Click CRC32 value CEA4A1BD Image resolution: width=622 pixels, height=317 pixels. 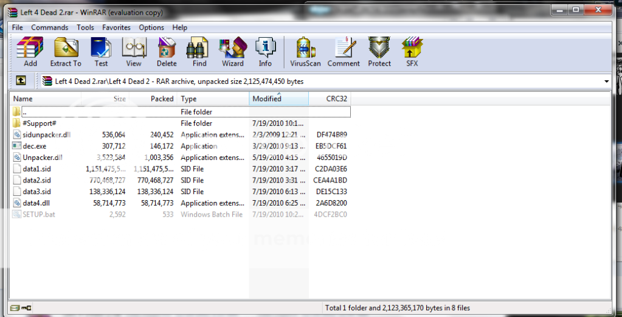tap(330, 180)
